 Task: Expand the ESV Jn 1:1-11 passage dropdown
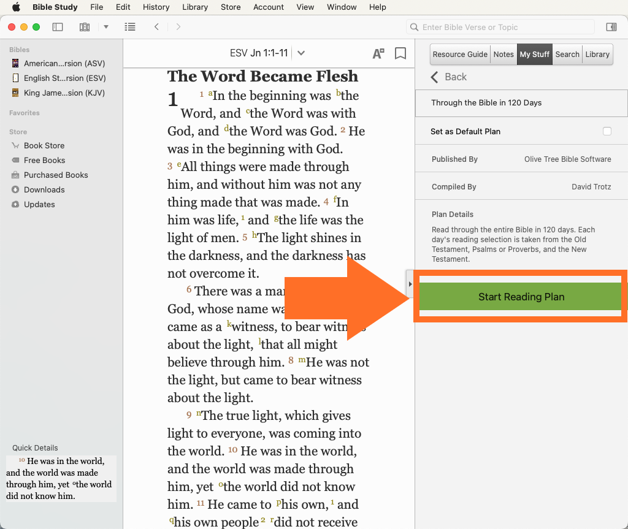301,53
